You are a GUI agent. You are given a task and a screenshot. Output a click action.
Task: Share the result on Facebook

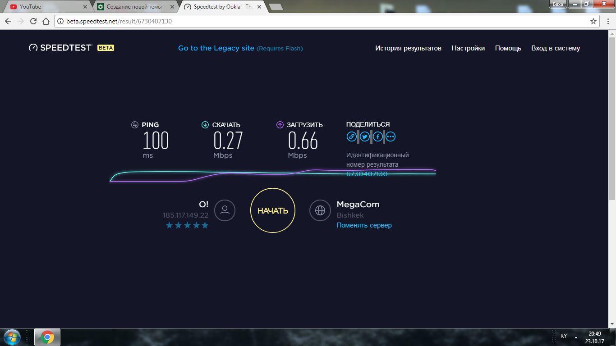378,137
